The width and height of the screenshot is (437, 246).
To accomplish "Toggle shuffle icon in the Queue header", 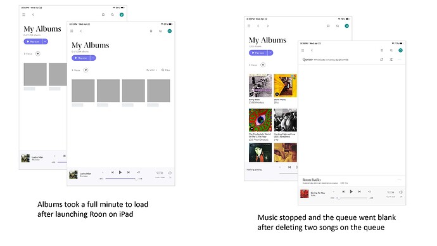I will click(391, 60).
